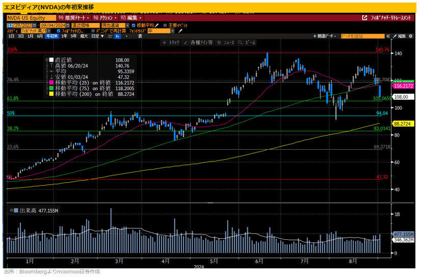Open the chart type dropdown arrow

[x=126, y=36]
